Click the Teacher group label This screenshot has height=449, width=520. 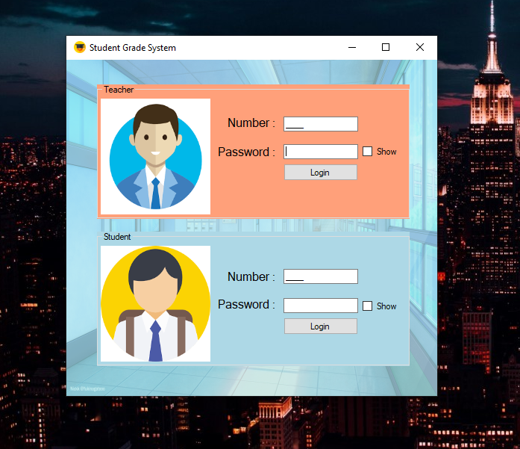coord(119,90)
